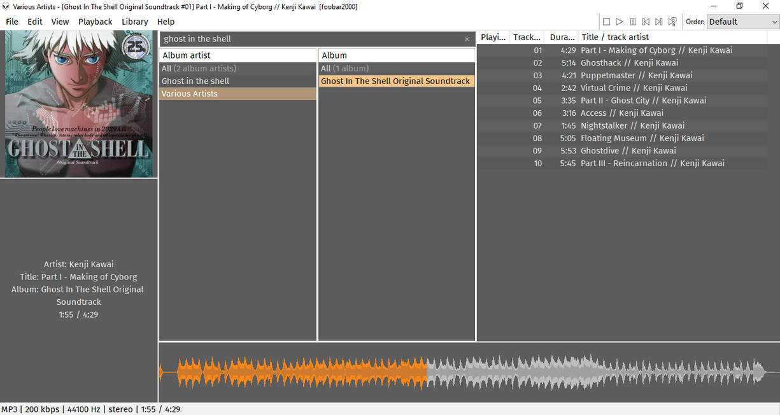Pause the current track
The height and width of the screenshot is (415, 780).
click(x=633, y=22)
